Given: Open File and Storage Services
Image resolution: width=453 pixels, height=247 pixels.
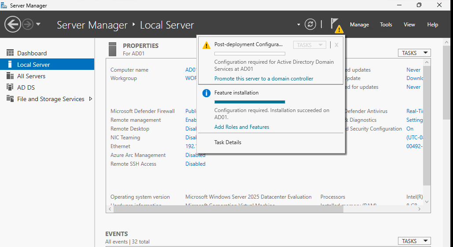Looking at the screenshot, I should click(51, 99).
